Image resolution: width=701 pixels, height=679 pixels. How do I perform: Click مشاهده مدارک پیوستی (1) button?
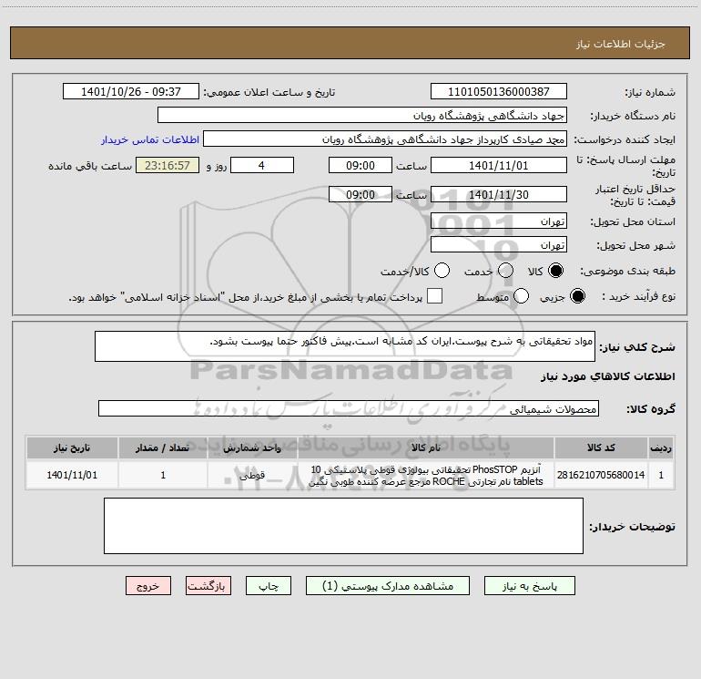coord(388,586)
